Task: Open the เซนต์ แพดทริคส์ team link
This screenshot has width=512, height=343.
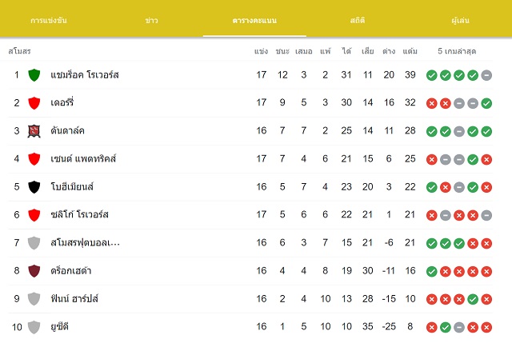Action: point(83,159)
